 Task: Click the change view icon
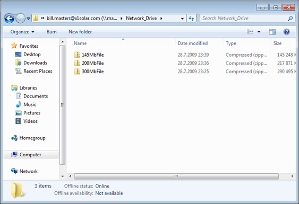250,32
